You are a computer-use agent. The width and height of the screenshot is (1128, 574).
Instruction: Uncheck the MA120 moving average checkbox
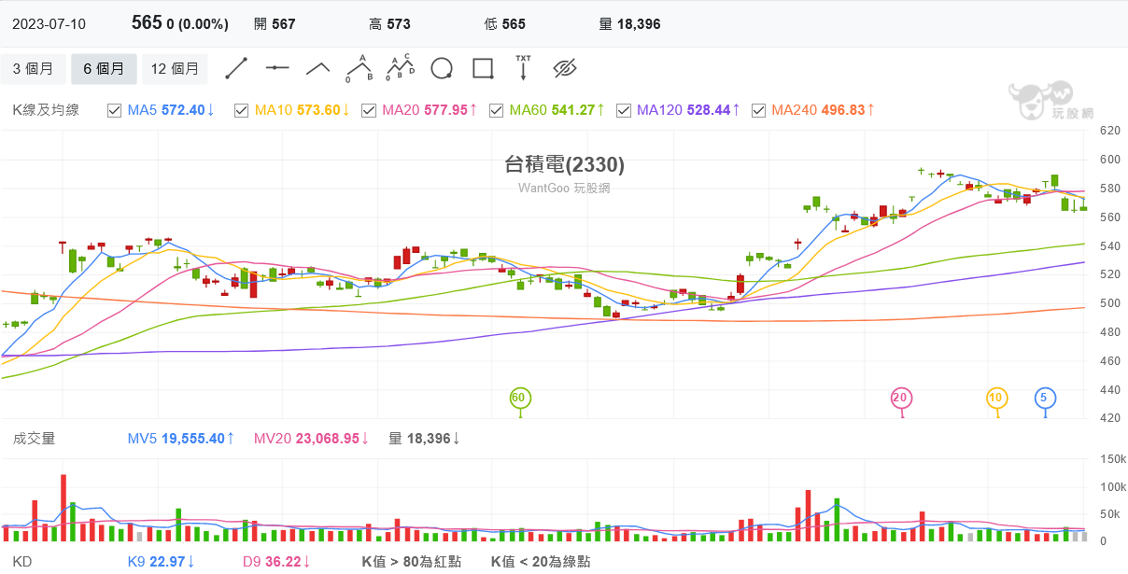tap(624, 110)
